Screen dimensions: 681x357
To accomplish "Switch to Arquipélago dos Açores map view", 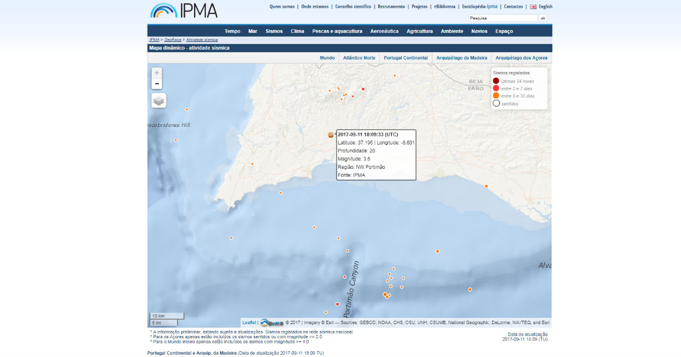I will click(521, 58).
